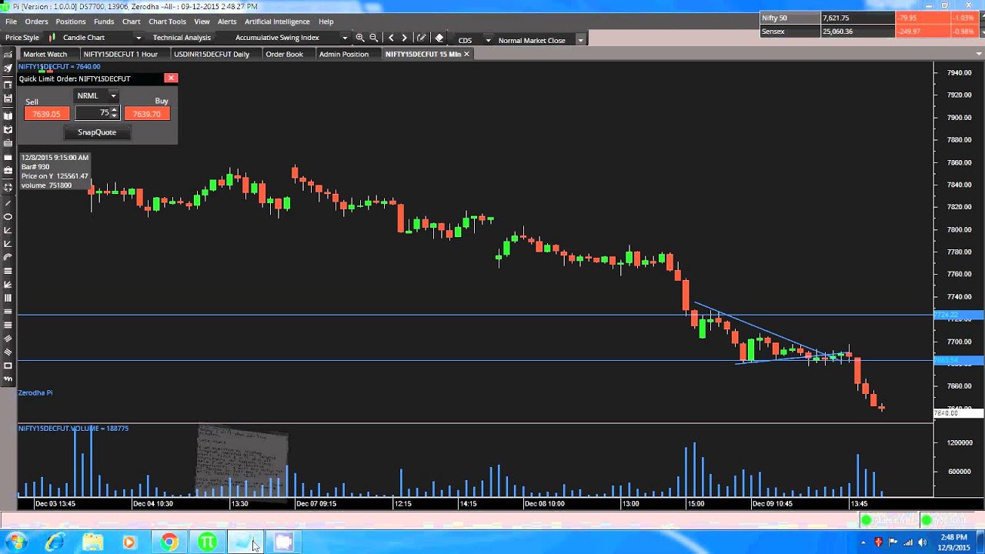985x554 pixels.
Task: Close the NIFTY15DECFUT 15 Min tab
Action: [x=466, y=54]
